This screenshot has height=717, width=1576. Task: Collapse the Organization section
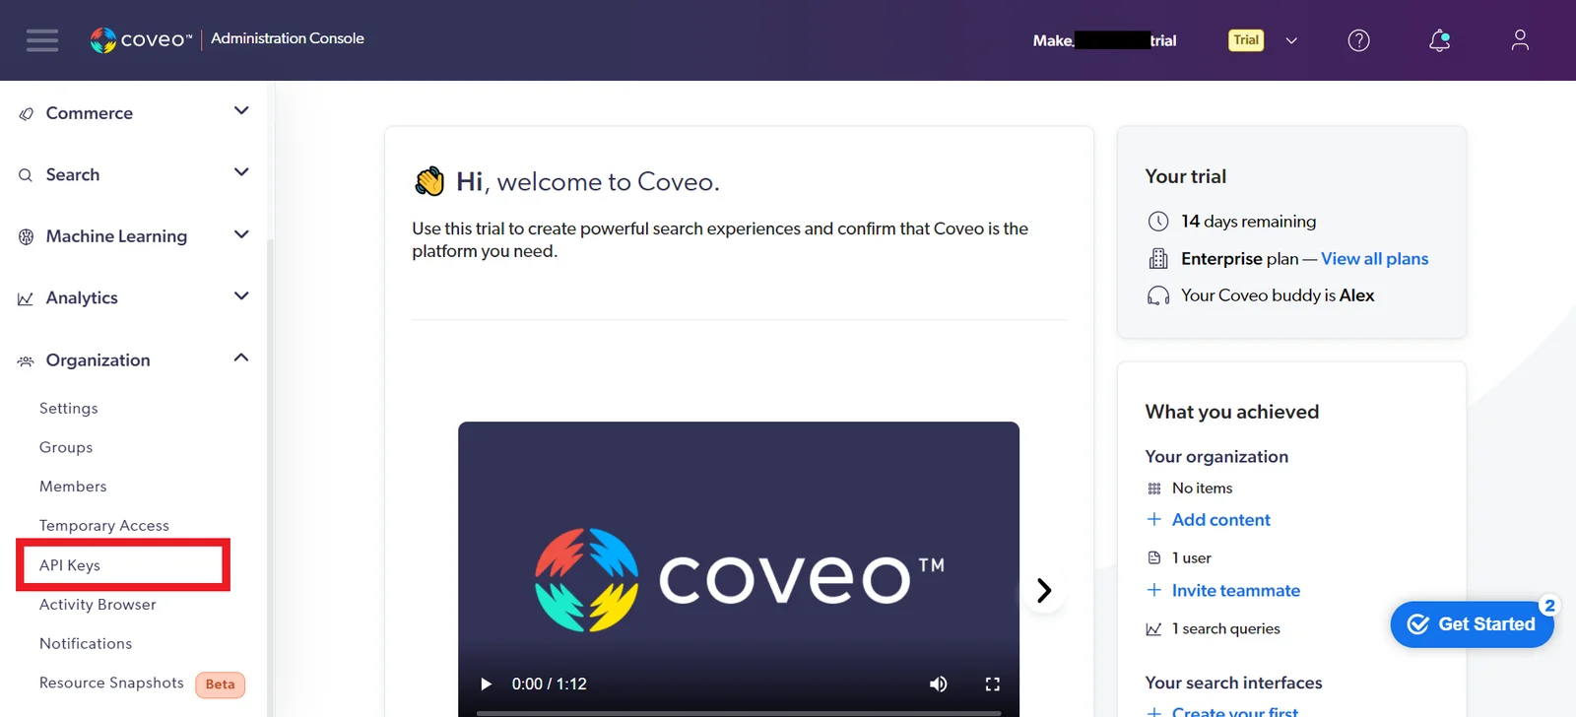(x=241, y=358)
